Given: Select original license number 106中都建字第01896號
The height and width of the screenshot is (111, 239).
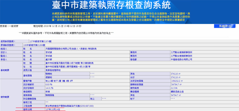Looking at the screenshot, I should (34, 45).
